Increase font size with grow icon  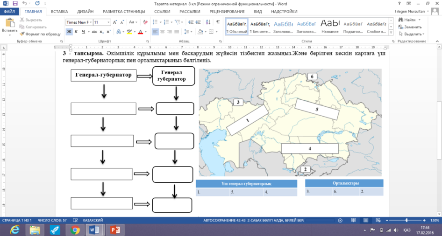115,22
